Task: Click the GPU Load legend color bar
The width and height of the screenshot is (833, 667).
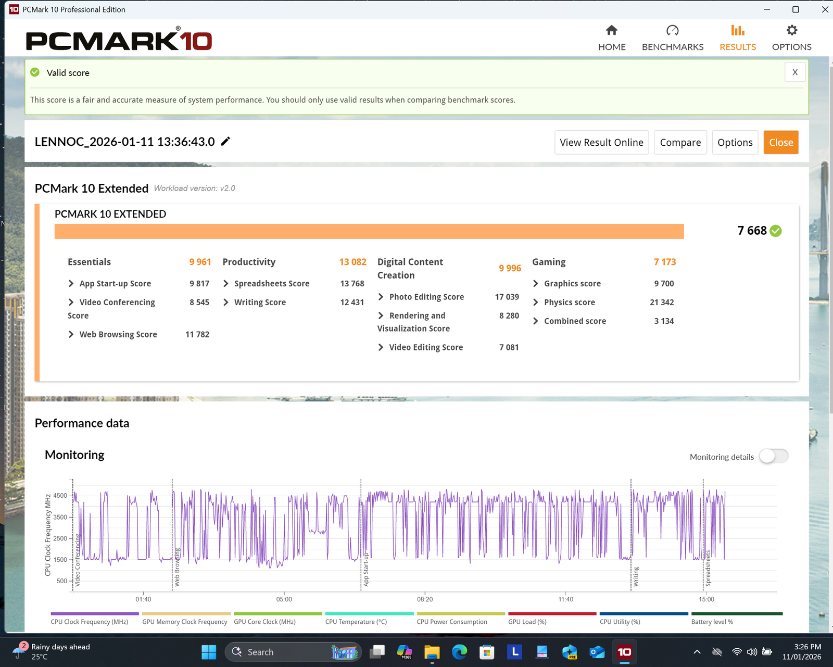Action: [552, 614]
